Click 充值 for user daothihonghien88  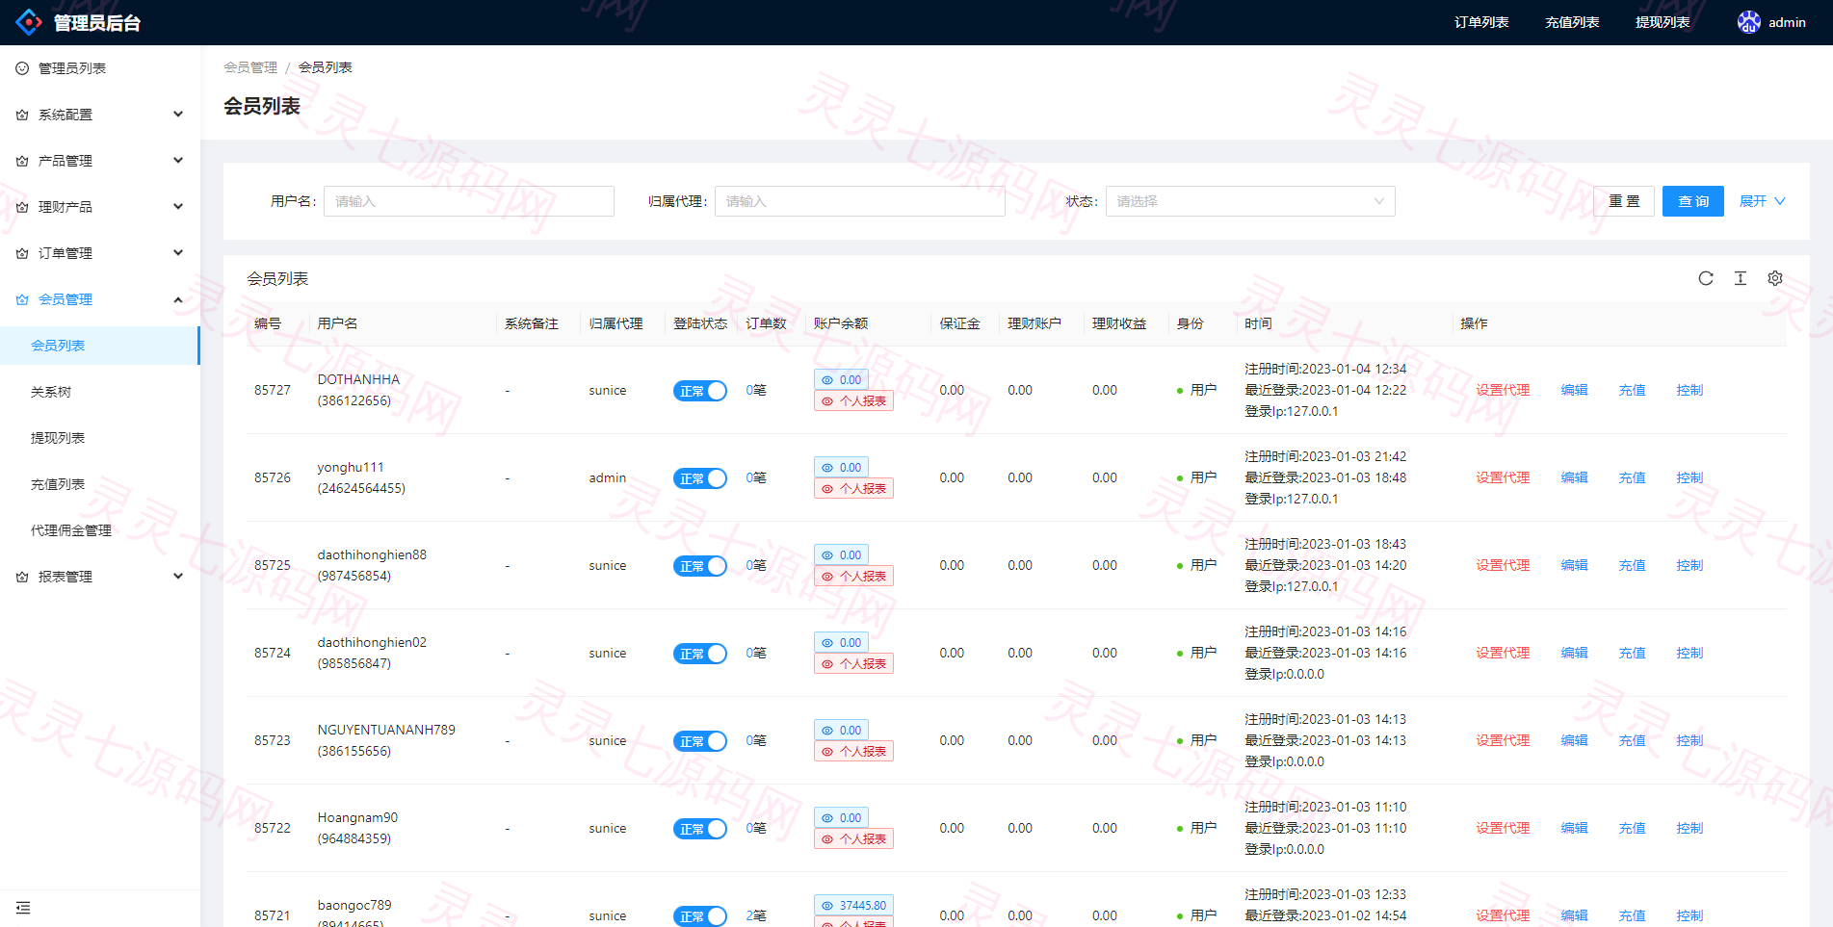coord(1632,565)
